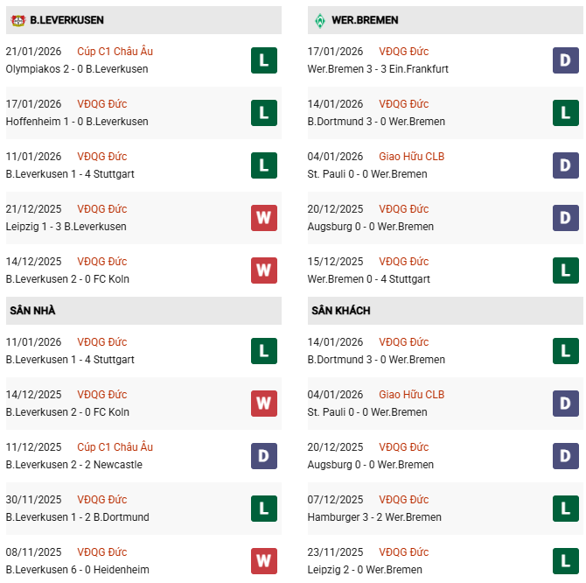Click the W badge for Leipzig 1-3 B.Leverkusen
This screenshot has height=583, width=586.
coord(263,217)
